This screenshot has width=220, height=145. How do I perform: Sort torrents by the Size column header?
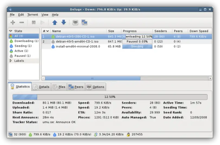coord(114,31)
